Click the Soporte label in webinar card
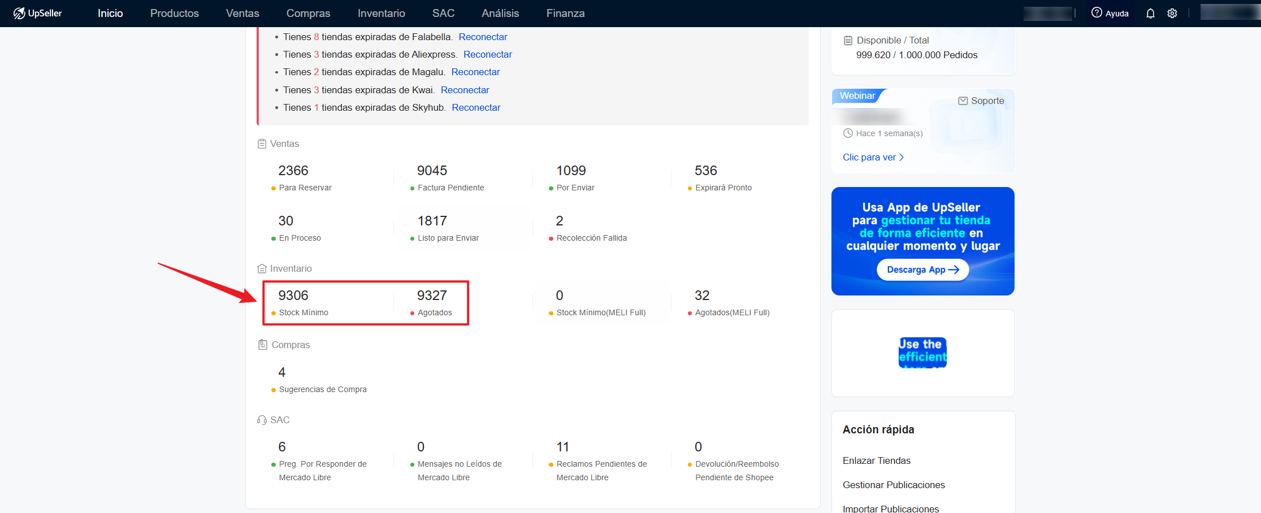The image size is (1261, 513). tap(987, 101)
